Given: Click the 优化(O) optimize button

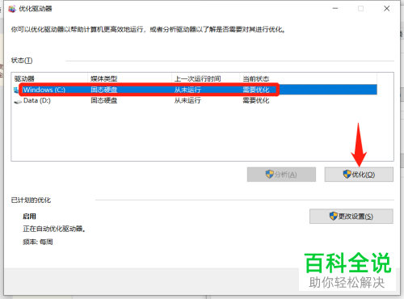Looking at the screenshot, I should [359, 175].
